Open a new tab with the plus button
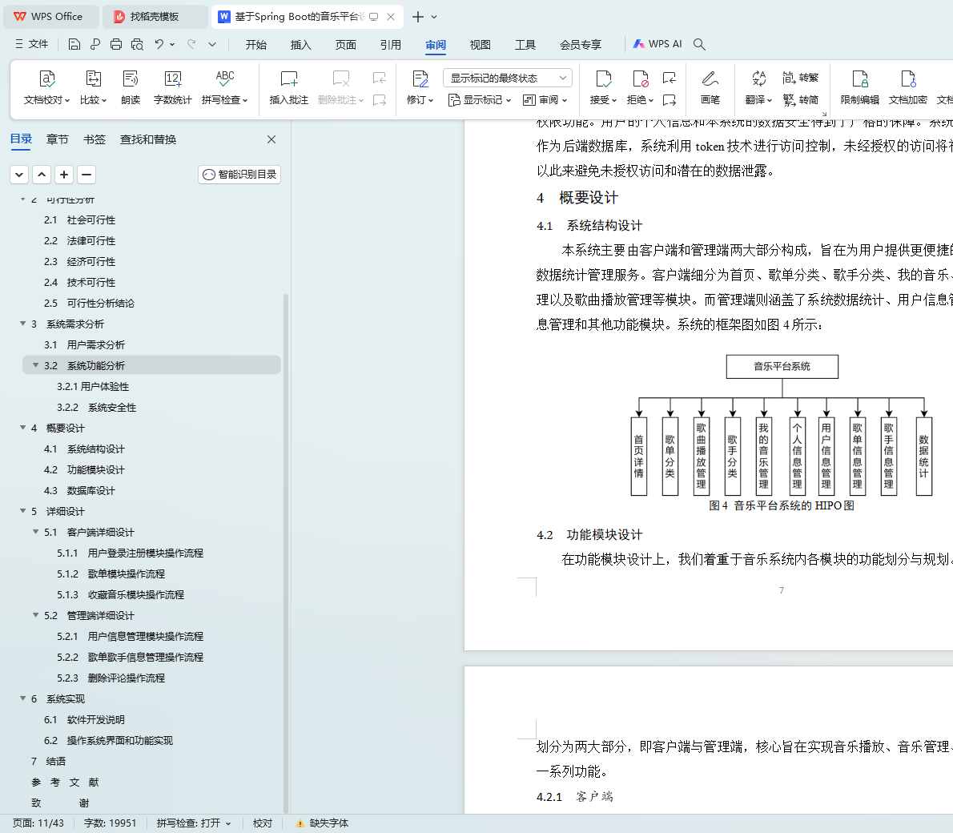953x833 pixels. pos(417,17)
